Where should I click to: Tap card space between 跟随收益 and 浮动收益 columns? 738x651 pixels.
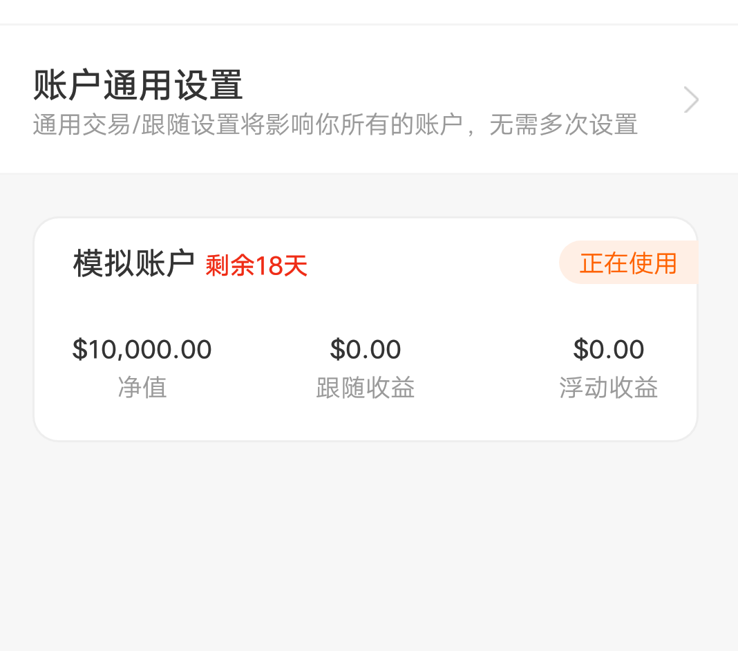pyautogui.click(x=487, y=366)
